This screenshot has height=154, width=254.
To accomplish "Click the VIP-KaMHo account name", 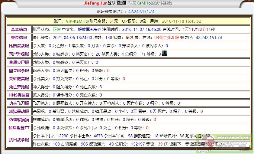I will tap(77, 21).
